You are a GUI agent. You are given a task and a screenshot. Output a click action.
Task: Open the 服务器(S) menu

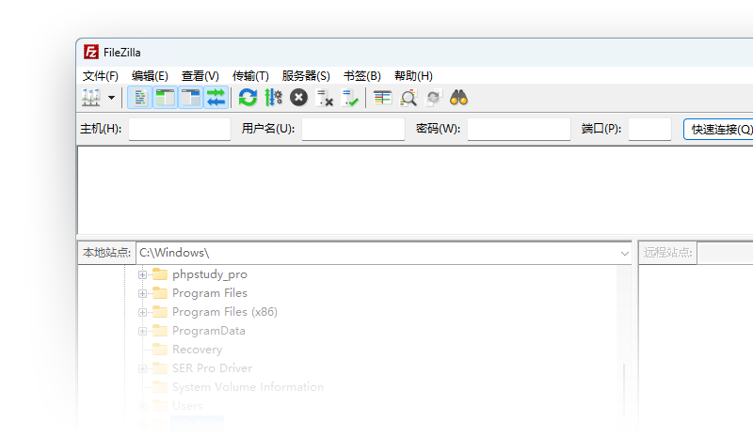point(306,76)
